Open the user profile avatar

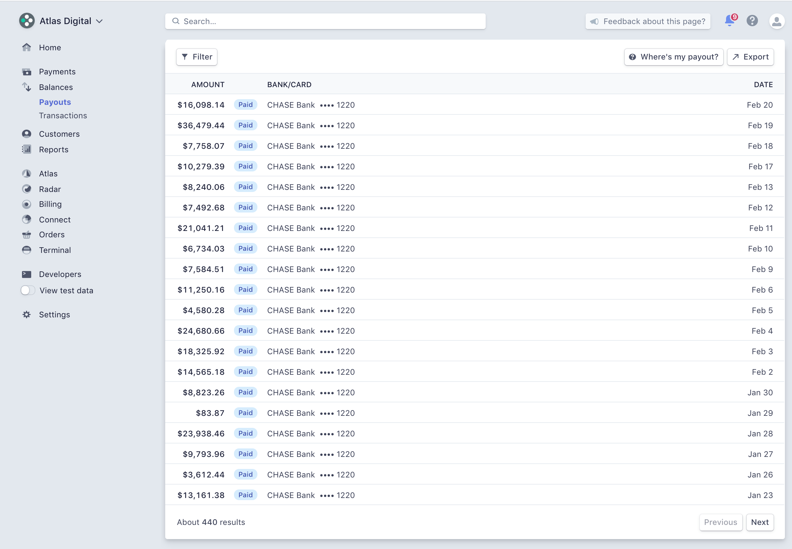click(x=777, y=21)
